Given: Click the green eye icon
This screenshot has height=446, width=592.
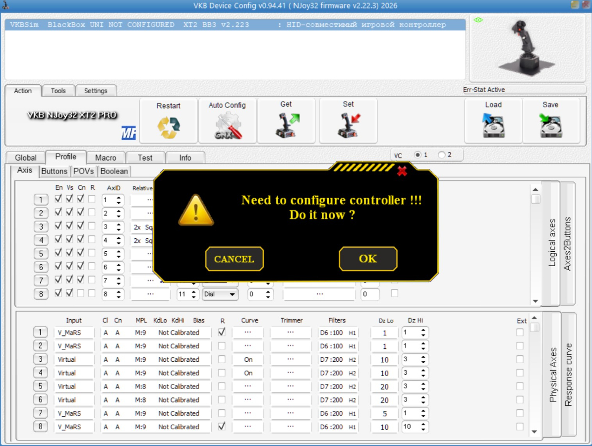Looking at the screenshot, I should coord(478,20).
